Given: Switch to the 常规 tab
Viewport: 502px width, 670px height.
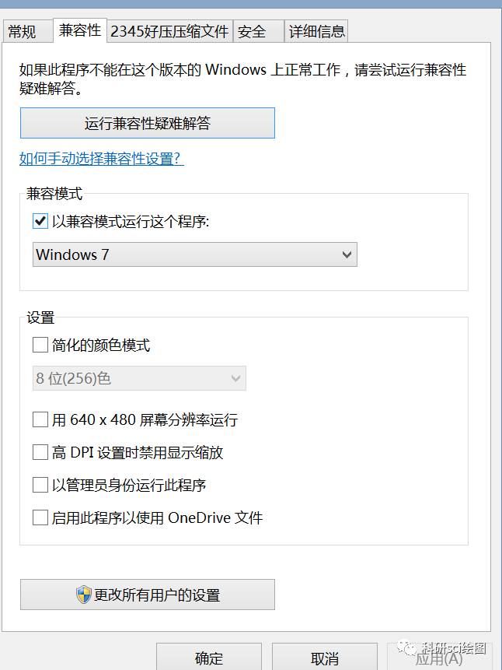Looking at the screenshot, I should (x=22, y=32).
